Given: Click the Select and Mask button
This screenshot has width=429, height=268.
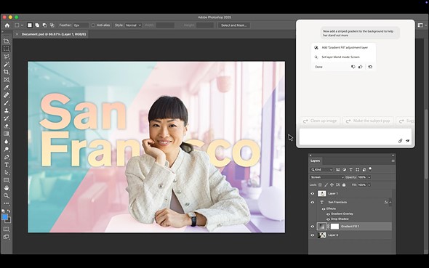Looking at the screenshot, I should tap(233, 25).
